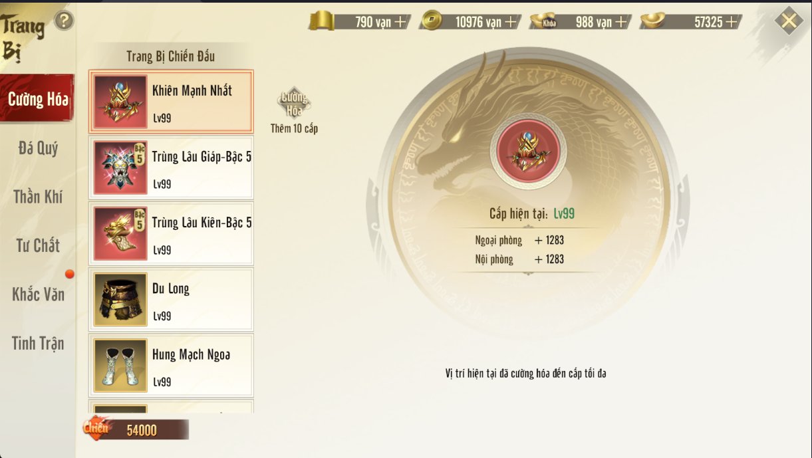
Task: Click the equipped item icon inside the dragon circle
Action: coord(529,151)
